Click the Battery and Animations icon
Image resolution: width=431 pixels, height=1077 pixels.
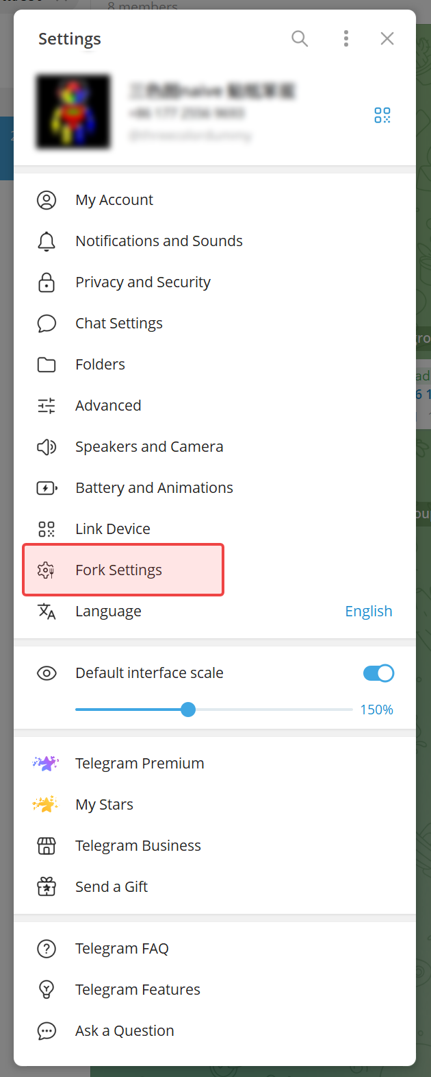point(47,488)
